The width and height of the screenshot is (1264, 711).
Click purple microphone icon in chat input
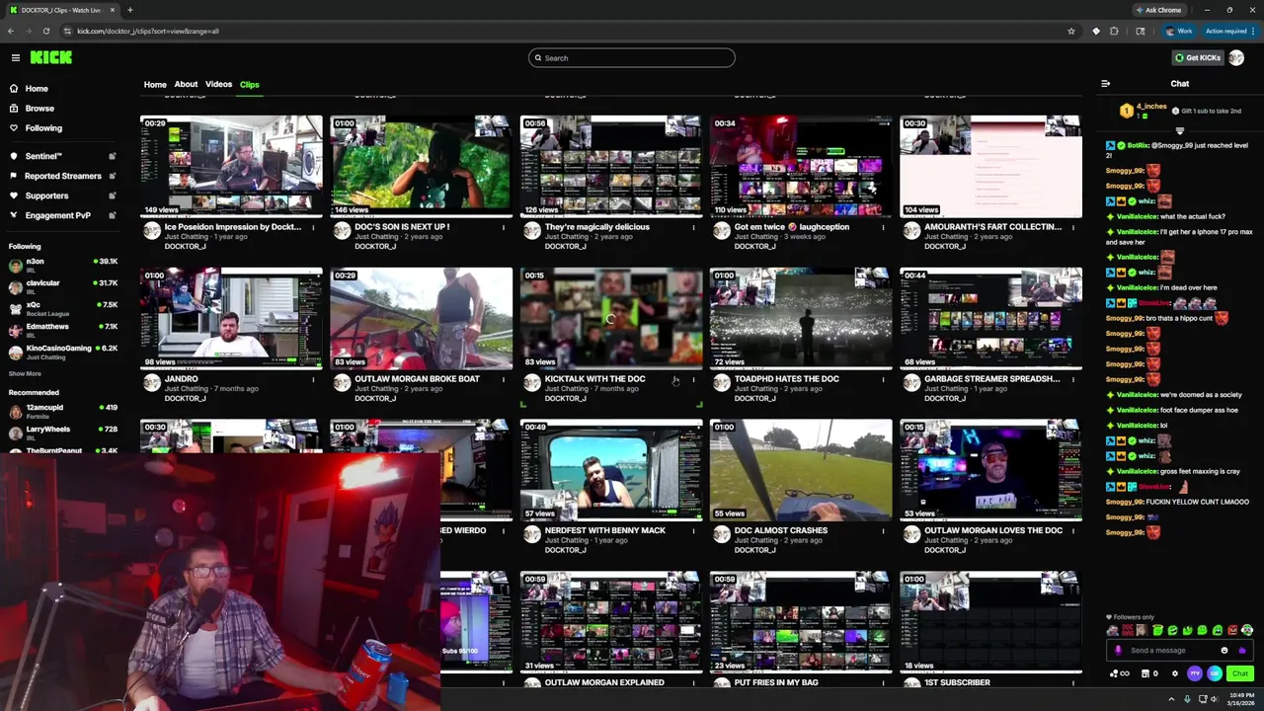[1118, 651]
